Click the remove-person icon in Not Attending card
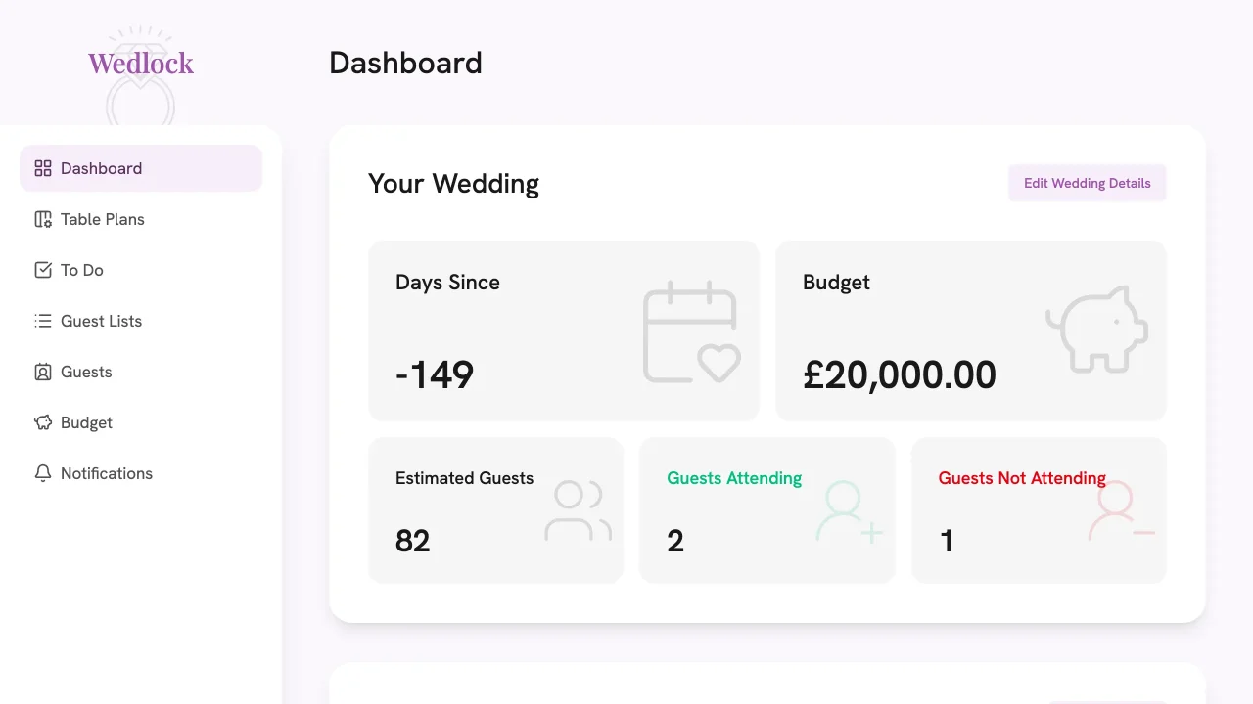The image size is (1253, 704). tap(1121, 510)
